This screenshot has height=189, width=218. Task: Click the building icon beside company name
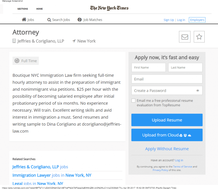pyautogui.click(x=14, y=41)
